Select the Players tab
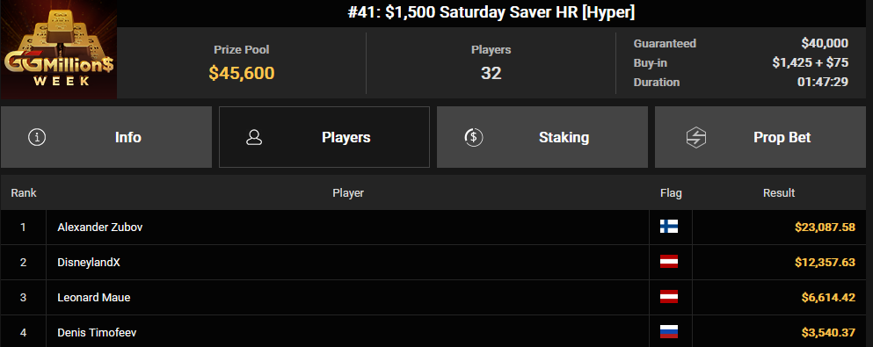 (x=324, y=137)
